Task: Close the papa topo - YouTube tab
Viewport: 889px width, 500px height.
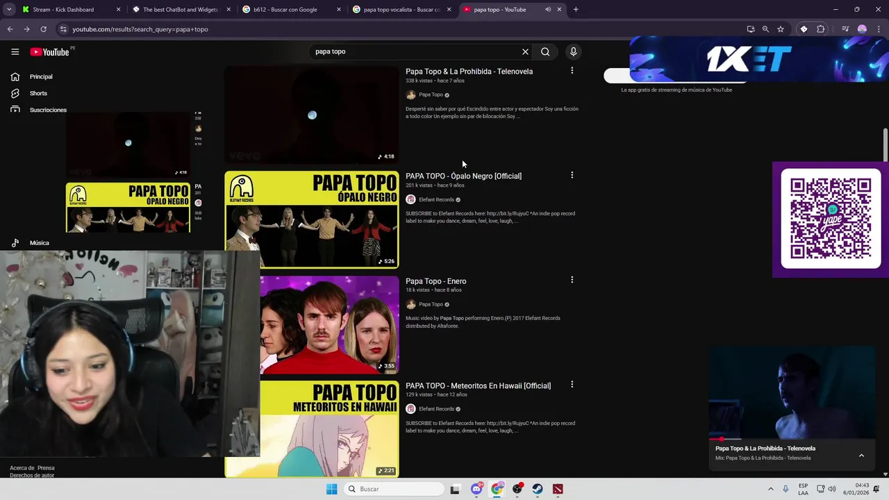Action: [x=559, y=10]
